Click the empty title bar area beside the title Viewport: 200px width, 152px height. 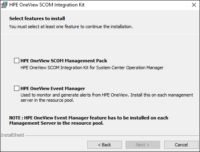point(137,5)
